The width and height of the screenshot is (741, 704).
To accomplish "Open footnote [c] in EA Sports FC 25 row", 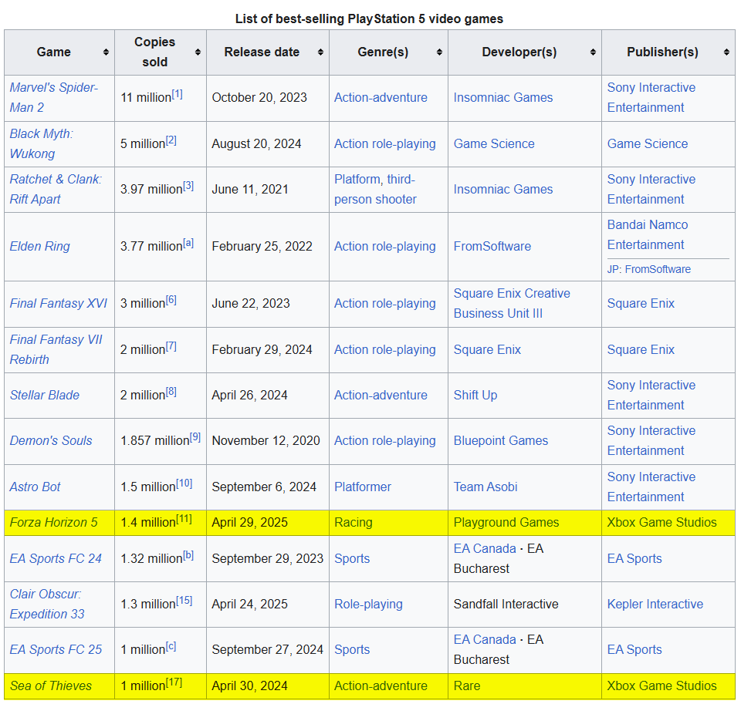I will (x=171, y=647).
